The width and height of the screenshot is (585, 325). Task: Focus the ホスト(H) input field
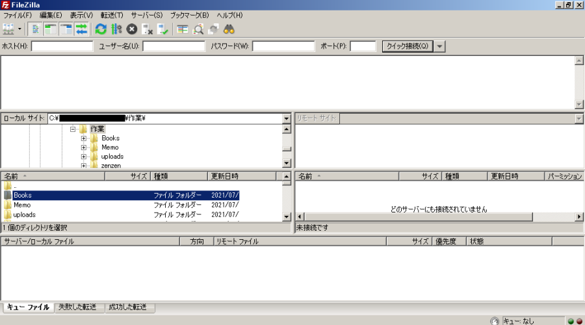62,46
